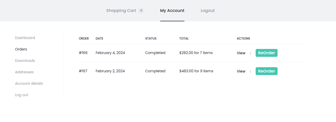Screen dimensions: 336x122
Task: Open the Addresses sidebar link
Action: [x=24, y=72]
